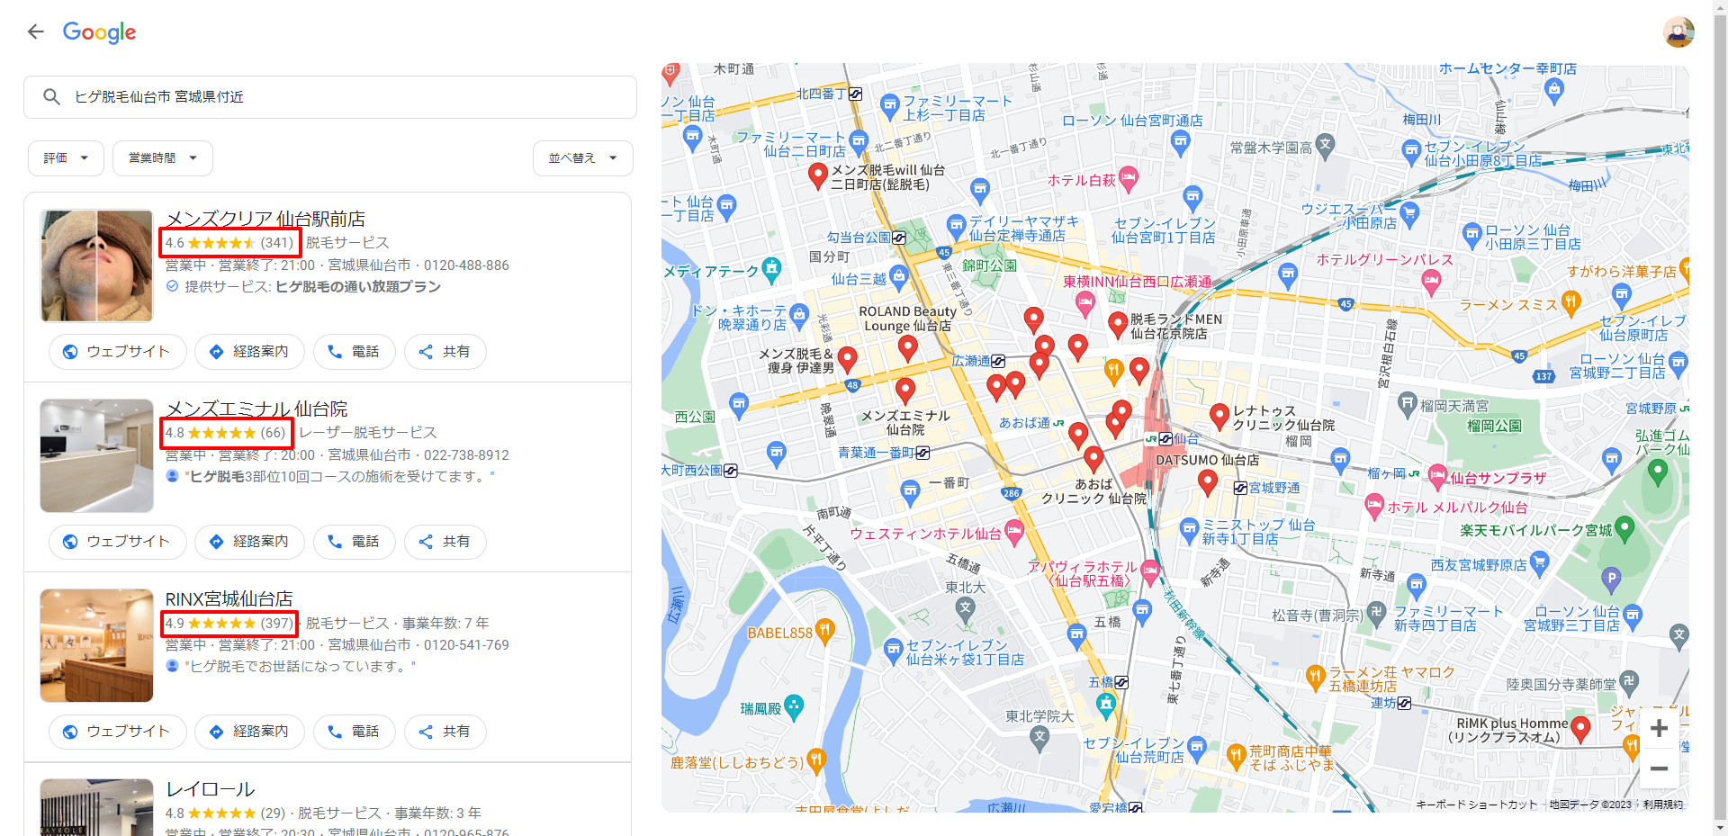
Task: Open メンズエミナル 仙台院 listing title
Action: (x=256, y=409)
